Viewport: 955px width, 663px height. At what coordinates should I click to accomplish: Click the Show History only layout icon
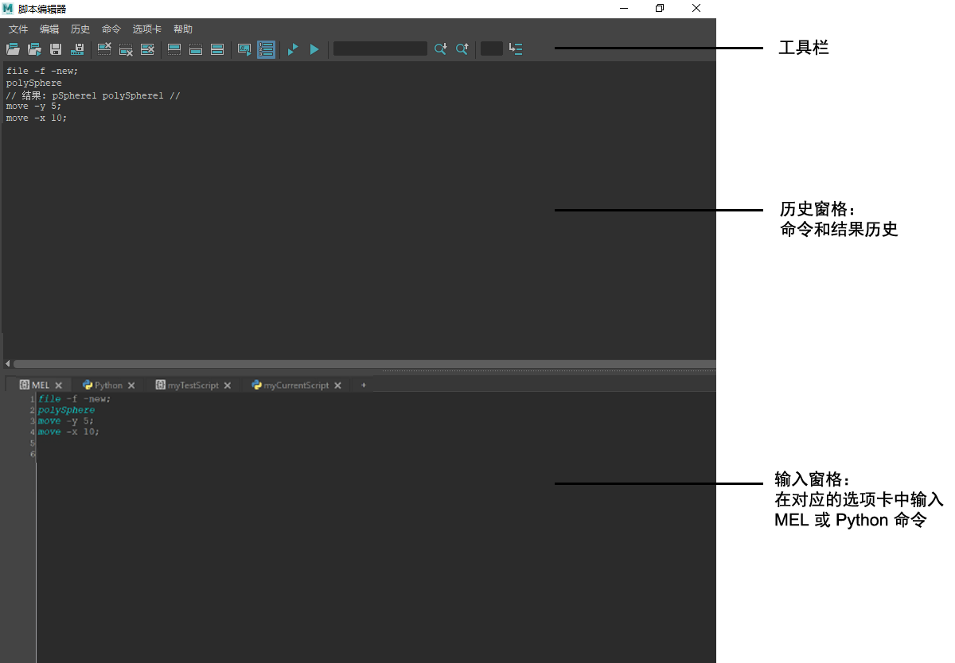click(x=174, y=49)
